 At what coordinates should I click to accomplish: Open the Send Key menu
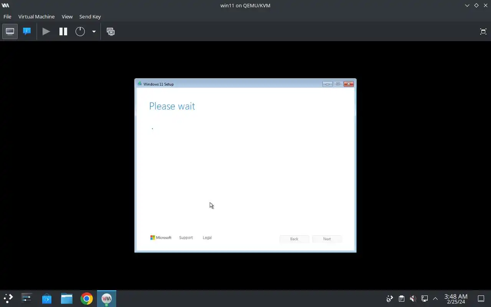pos(90,17)
